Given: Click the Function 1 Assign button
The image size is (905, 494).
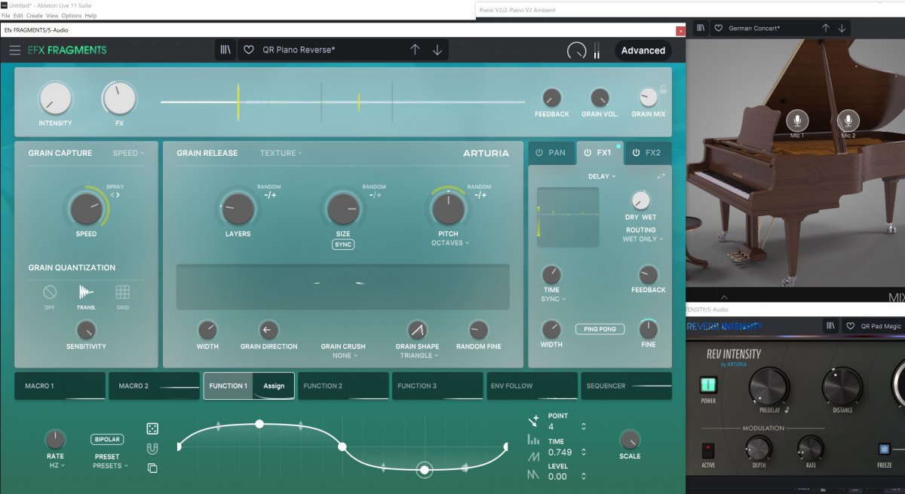Looking at the screenshot, I should pyautogui.click(x=274, y=386).
